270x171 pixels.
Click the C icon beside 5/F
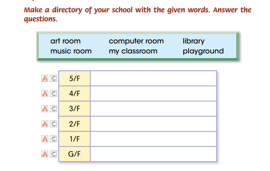coord(53,79)
